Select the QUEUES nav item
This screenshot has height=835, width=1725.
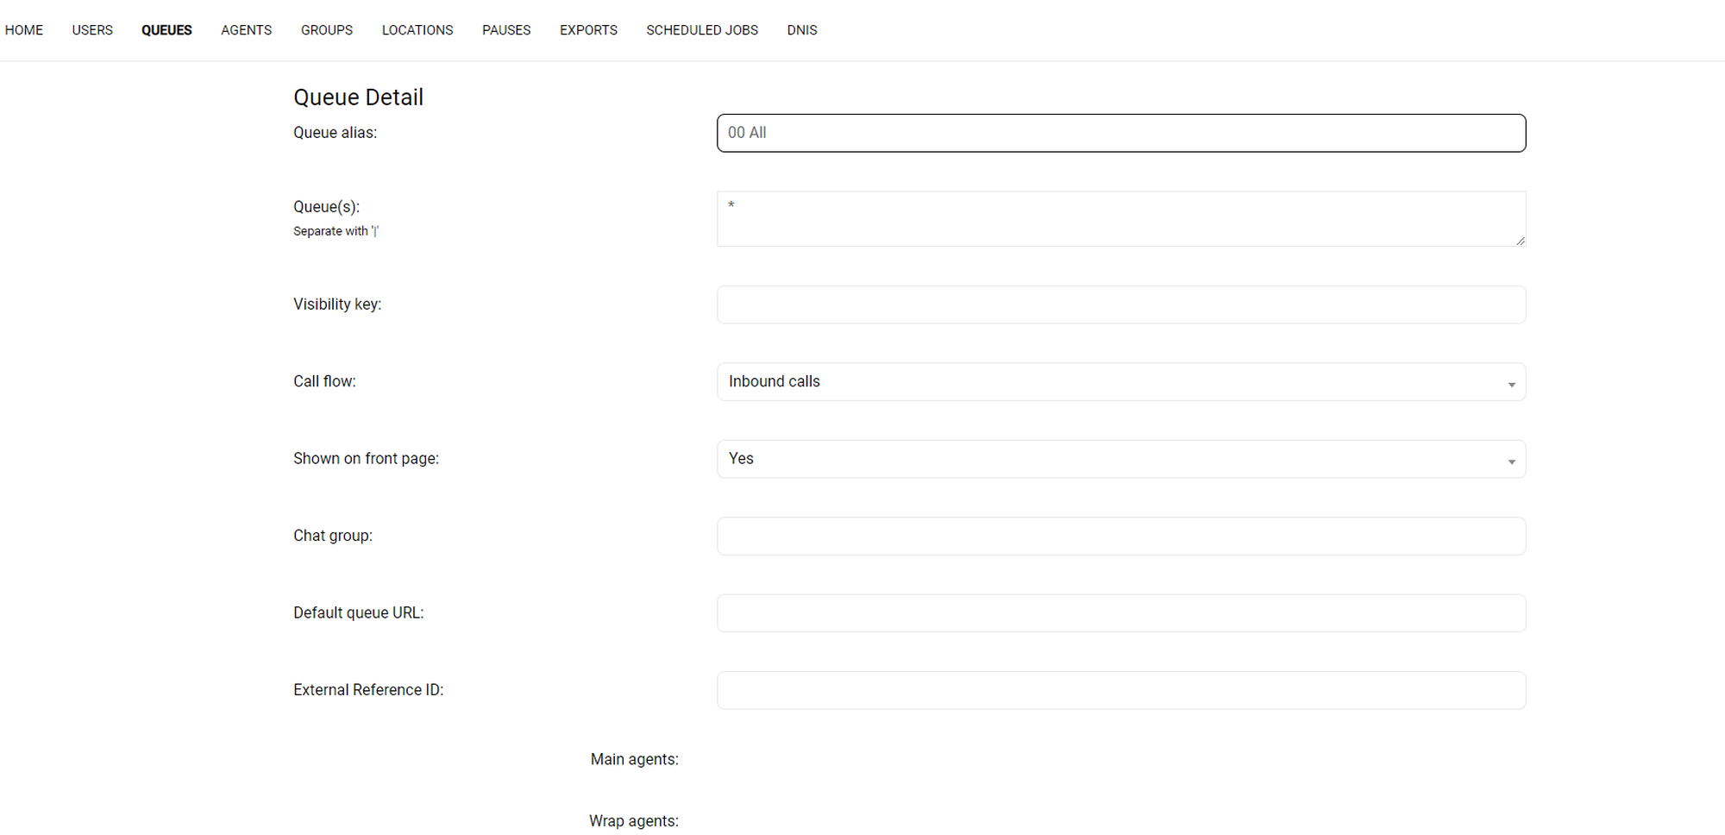click(166, 30)
